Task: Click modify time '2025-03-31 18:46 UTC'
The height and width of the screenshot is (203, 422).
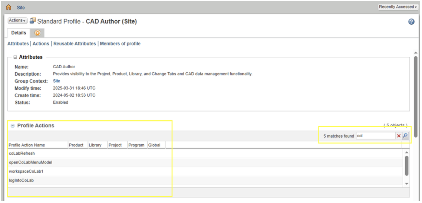Action: coord(74,88)
